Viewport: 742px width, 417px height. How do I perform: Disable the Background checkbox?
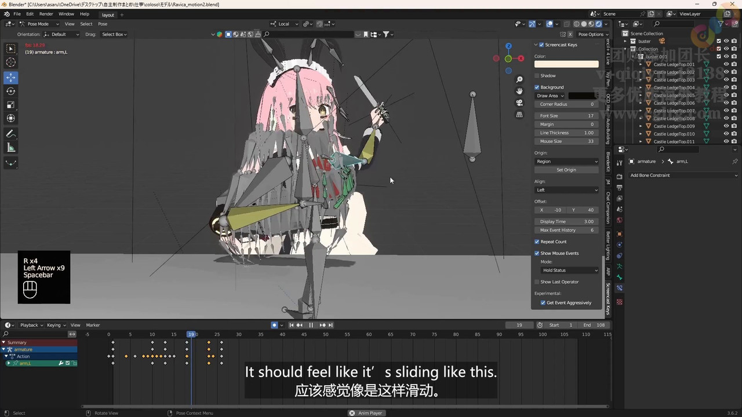(x=537, y=87)
